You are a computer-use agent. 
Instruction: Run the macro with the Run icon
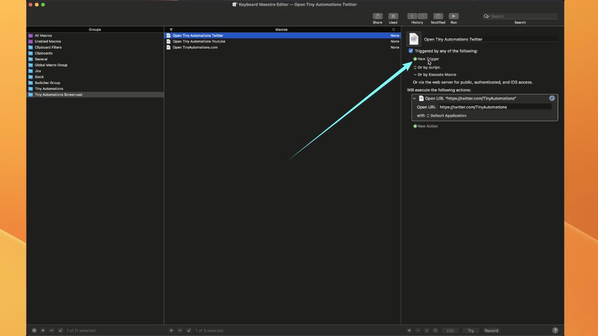454,16
